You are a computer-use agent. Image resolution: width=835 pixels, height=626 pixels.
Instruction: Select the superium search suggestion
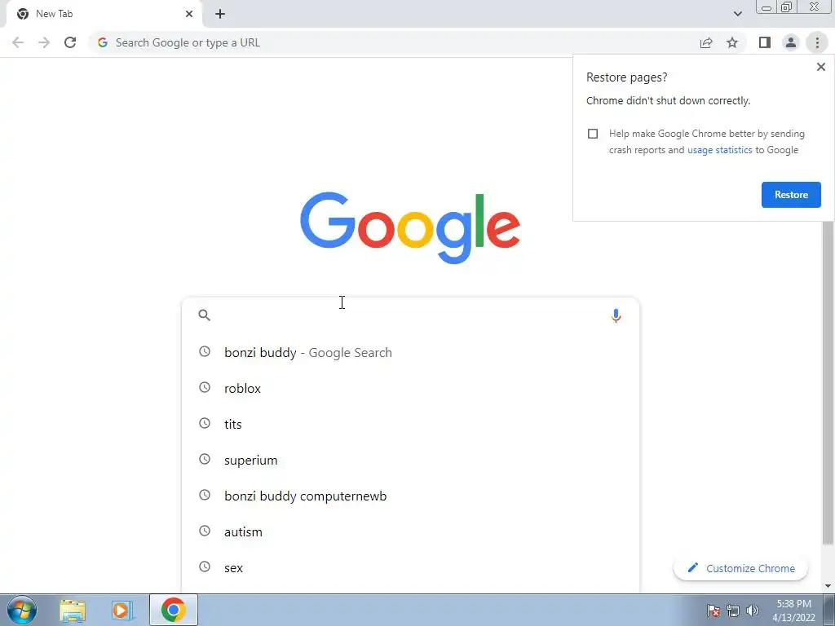click(410, 460)
